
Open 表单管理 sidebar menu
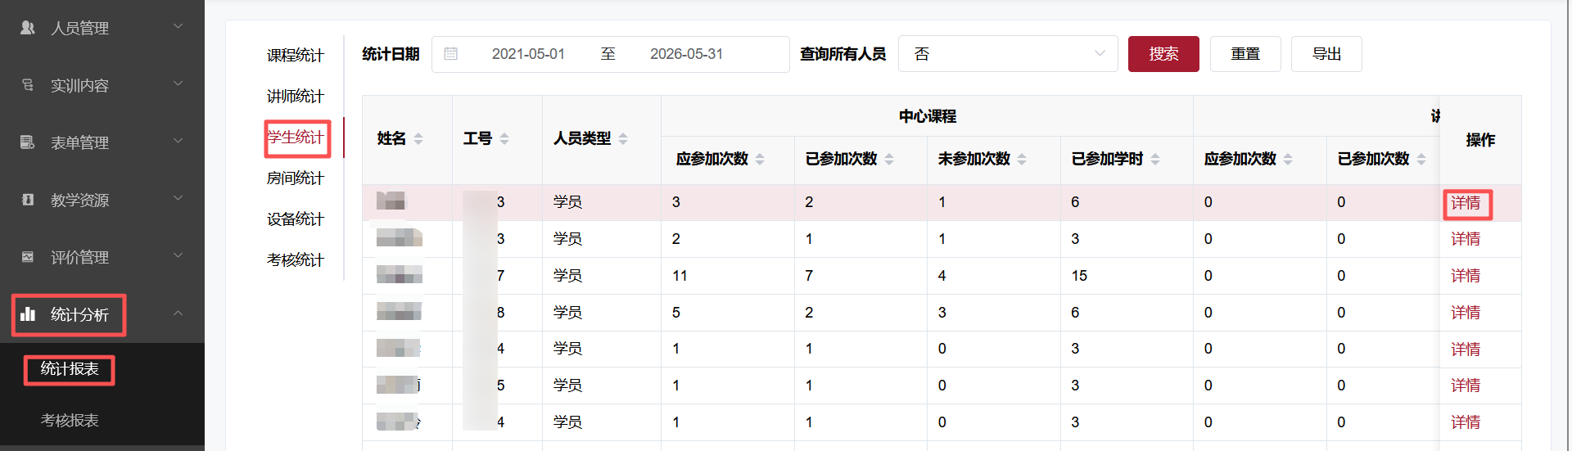click(x=102, y=142)
